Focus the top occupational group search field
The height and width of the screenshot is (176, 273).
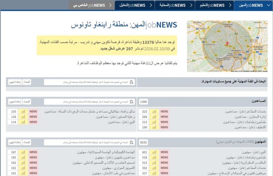(89, 82)
